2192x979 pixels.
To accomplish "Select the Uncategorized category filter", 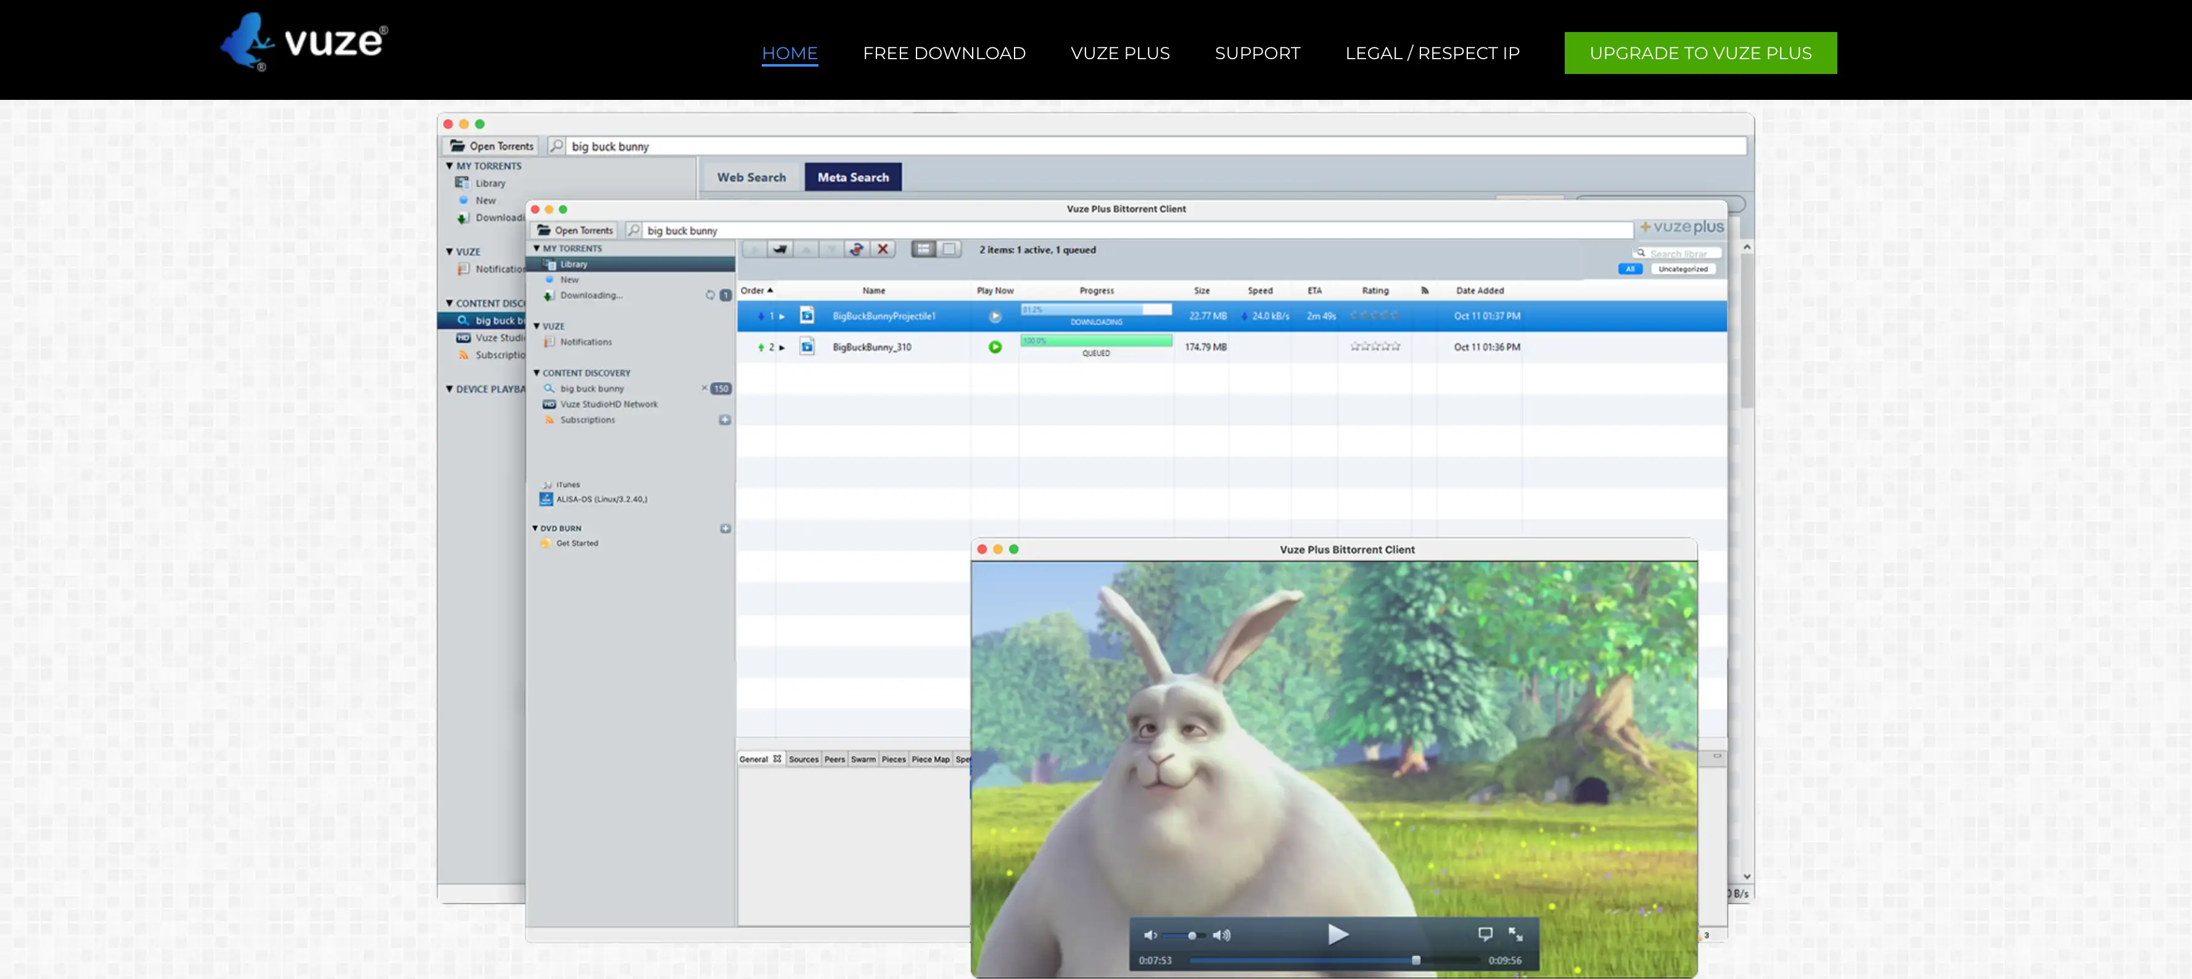I will coord(1683,269).
